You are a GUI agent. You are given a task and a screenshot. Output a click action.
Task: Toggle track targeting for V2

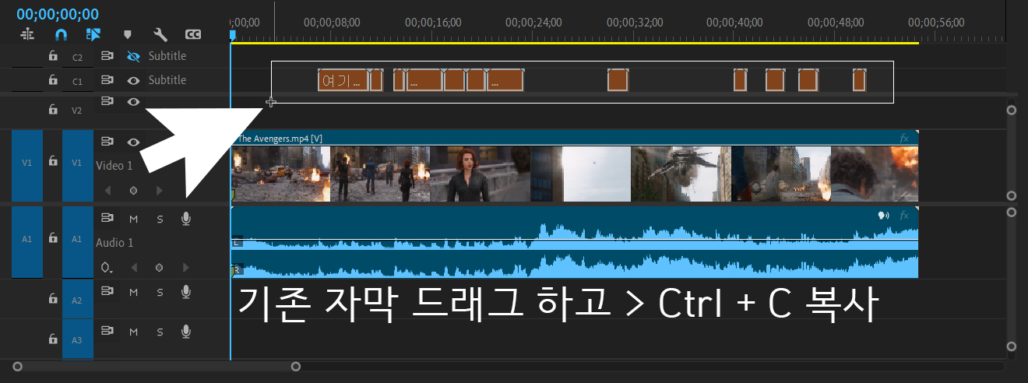point(77,111)
